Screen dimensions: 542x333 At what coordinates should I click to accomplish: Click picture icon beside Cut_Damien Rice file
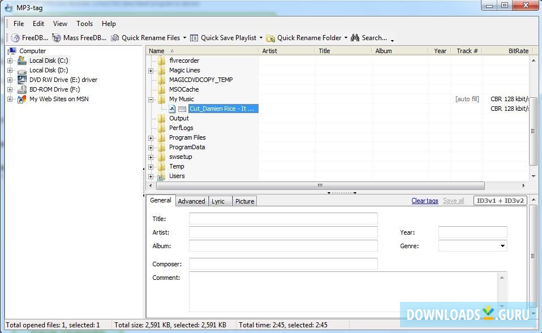[x=182, y=109]
